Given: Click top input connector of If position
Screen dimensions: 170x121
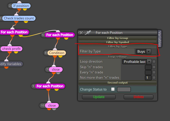Looking at the screenshot, I should click(x=19, y=2).
